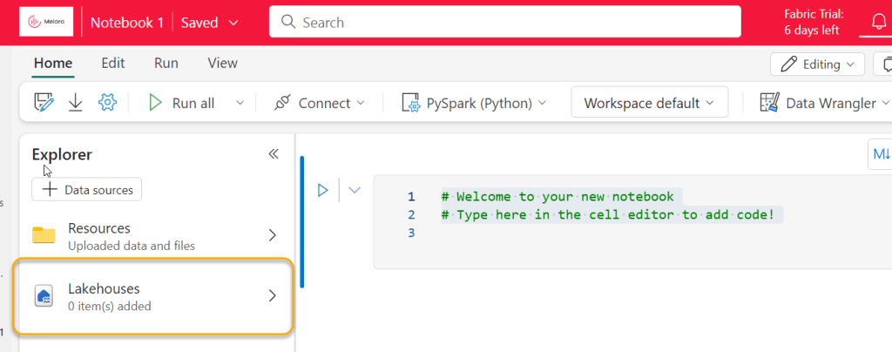Click the run cell play icon

[322, 190]
